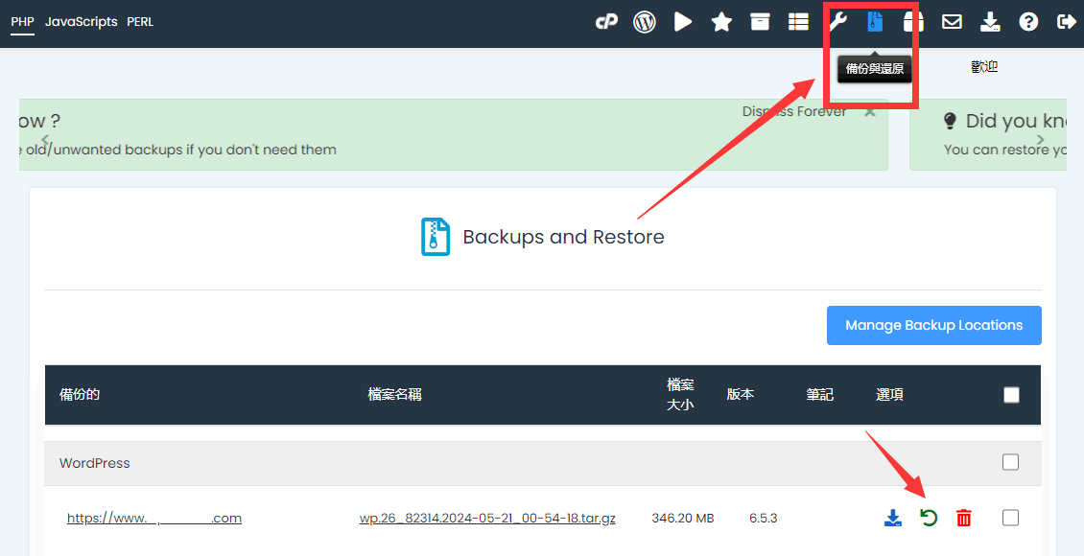Viewport: 1084px width, 556px height.
Task: Open the wp.26_82314 tar.gz file link
Action: (x=487, y=519)
